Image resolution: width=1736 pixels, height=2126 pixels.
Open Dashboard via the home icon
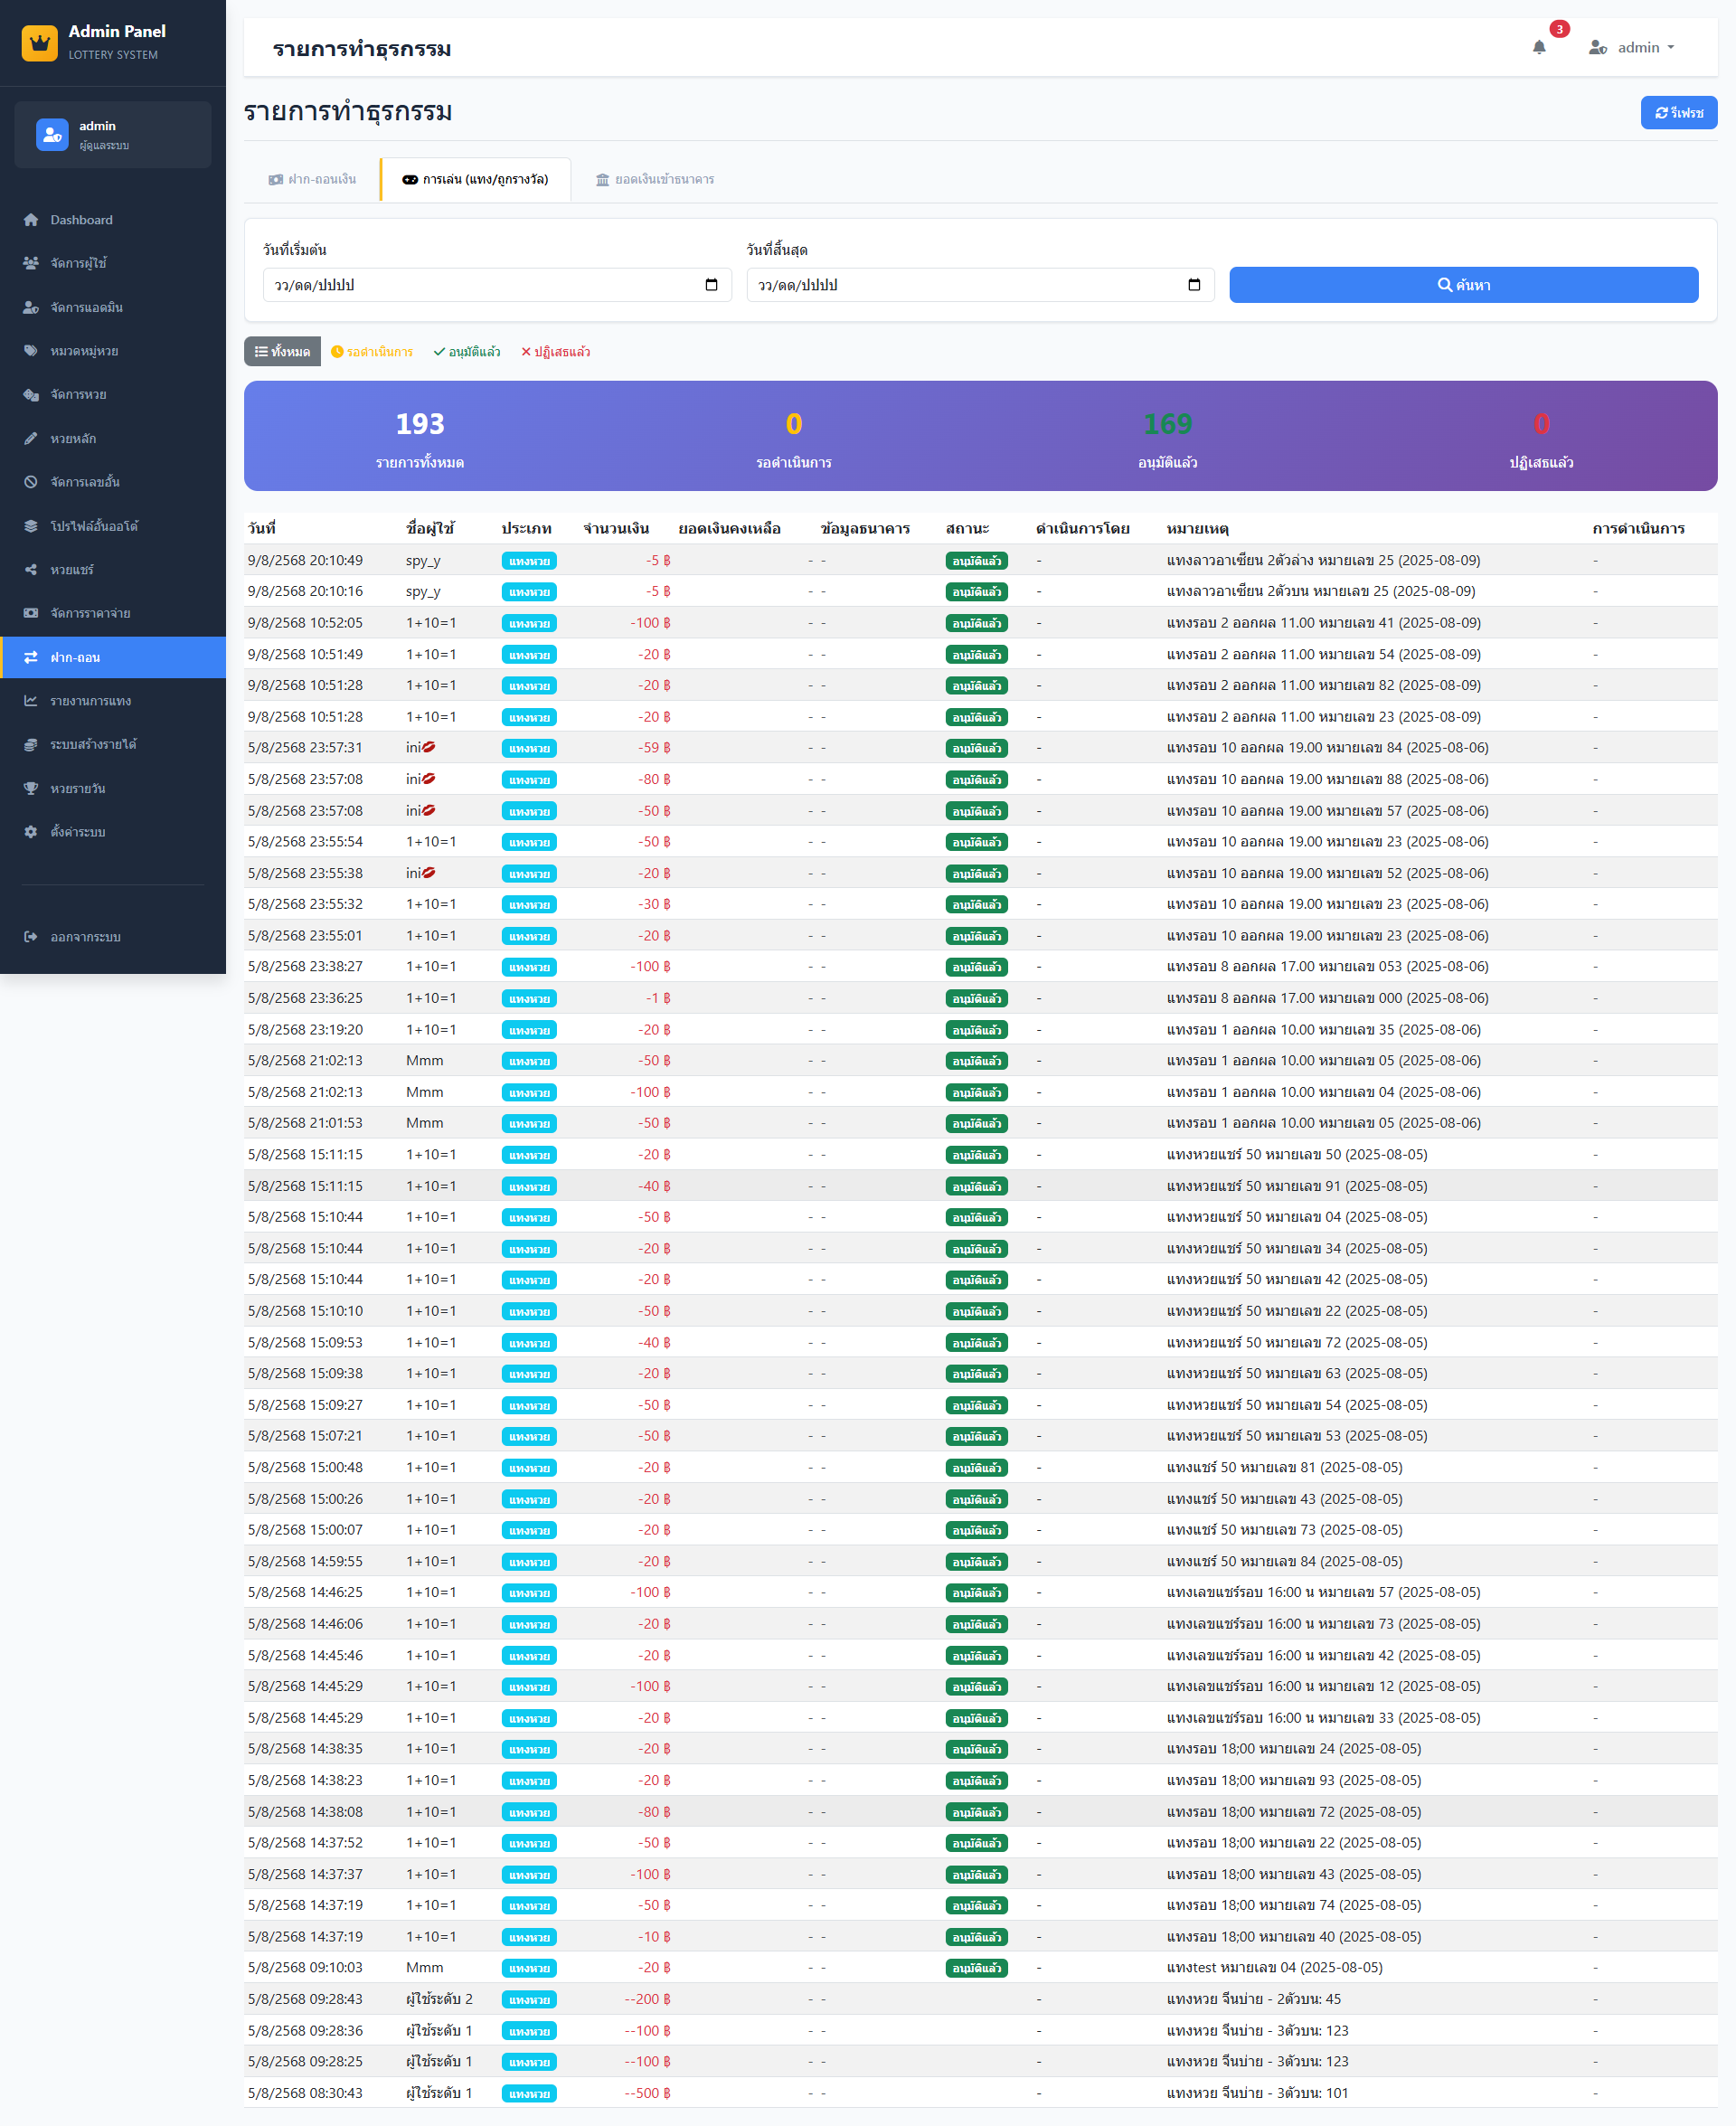[31, 220]
